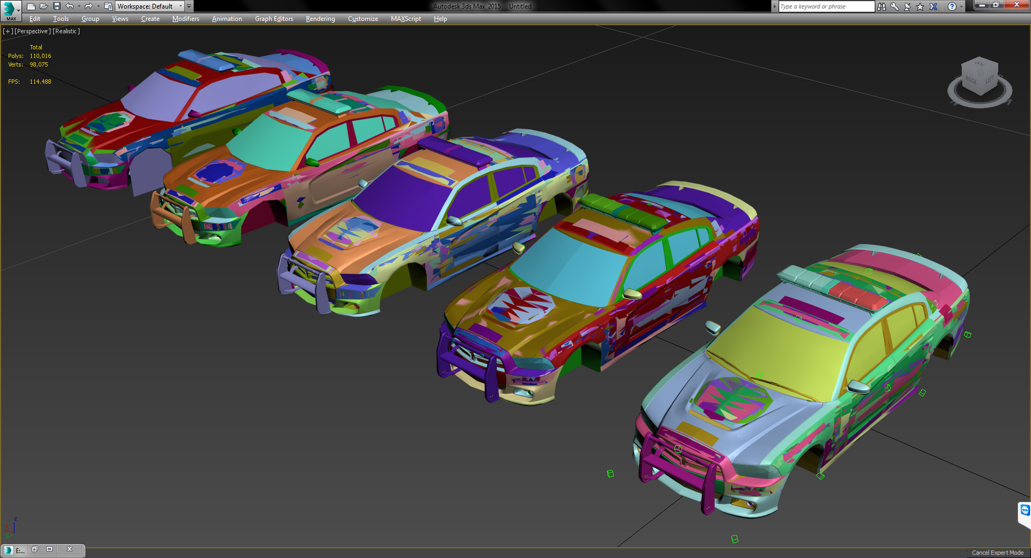1031x558 pixels.
Task: Expand the Help dropdown arrow
Action: (961, 6)
